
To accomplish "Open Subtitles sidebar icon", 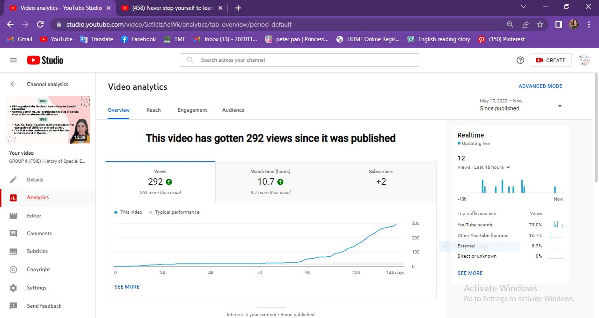I will pyautogui.click(x=13, y=252).
